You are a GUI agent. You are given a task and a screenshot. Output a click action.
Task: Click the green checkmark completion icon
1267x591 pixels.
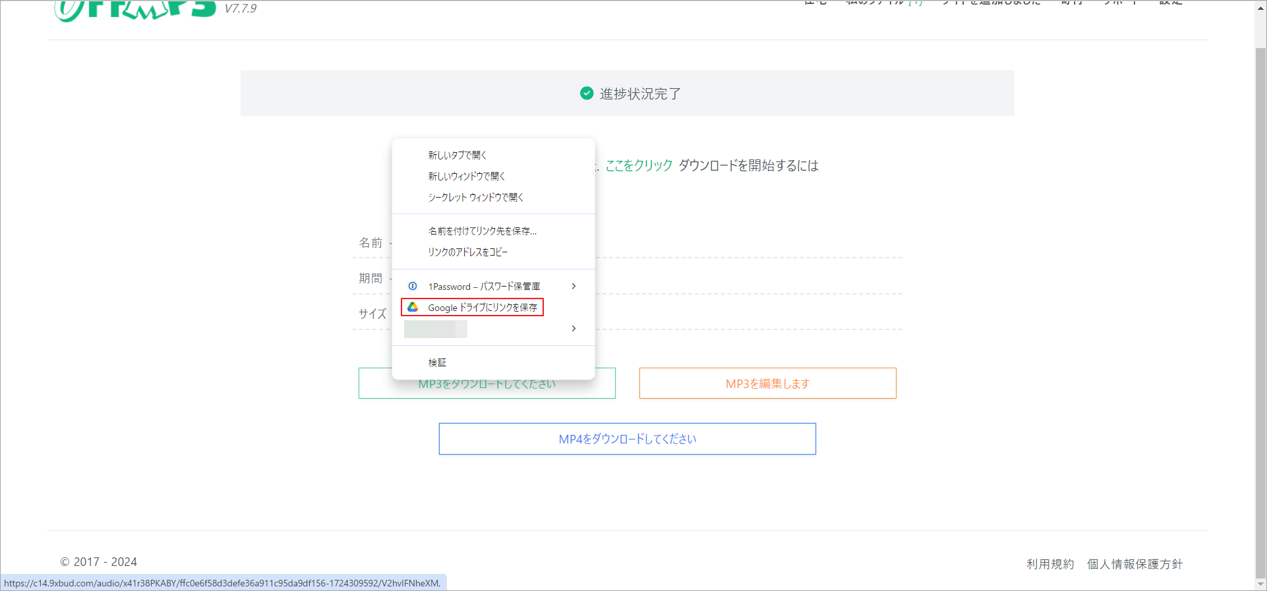point(587,94)
